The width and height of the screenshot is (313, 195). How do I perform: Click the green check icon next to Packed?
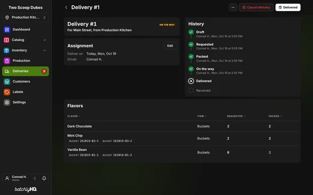(191, 57)
